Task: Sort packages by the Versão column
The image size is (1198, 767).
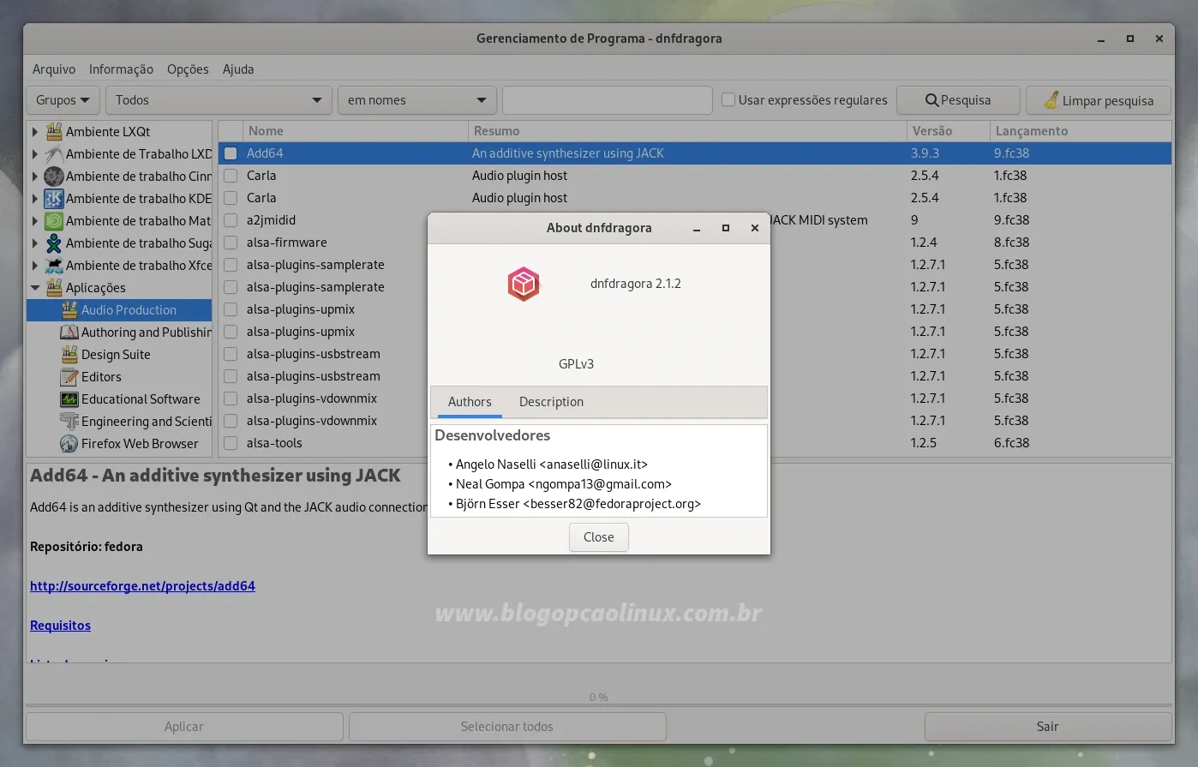Action: [x=949, y=131]
